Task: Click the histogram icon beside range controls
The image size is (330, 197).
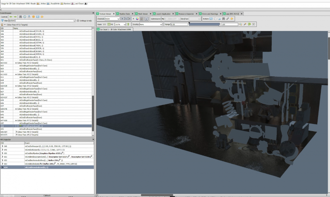Action: (x=253, y=24)
